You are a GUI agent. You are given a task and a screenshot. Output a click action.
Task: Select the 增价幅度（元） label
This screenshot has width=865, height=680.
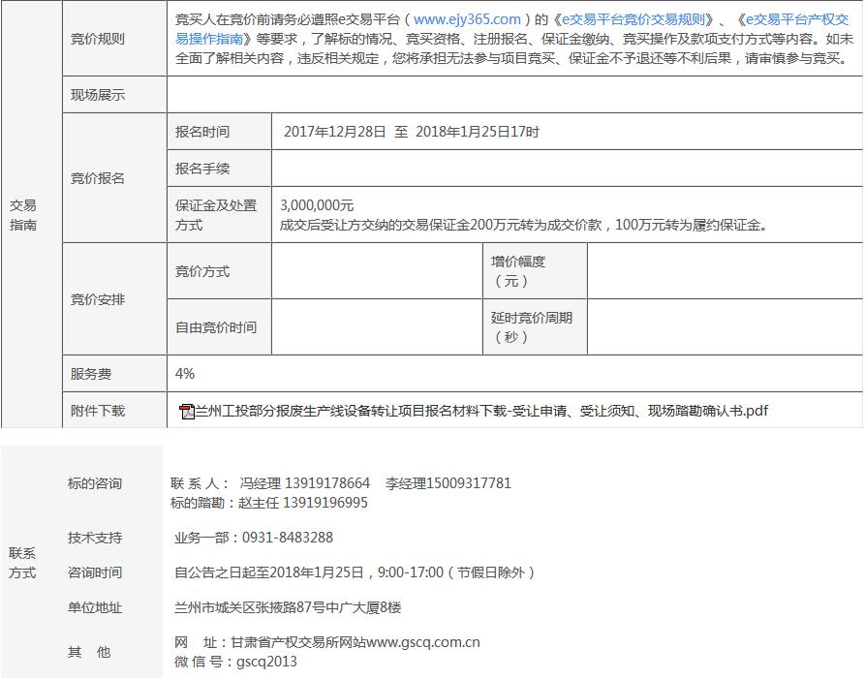coord(518,271)
